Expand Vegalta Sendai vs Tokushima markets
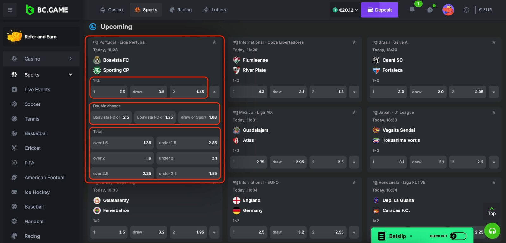The height and width of the screenshot is (243, 506). 494,162
